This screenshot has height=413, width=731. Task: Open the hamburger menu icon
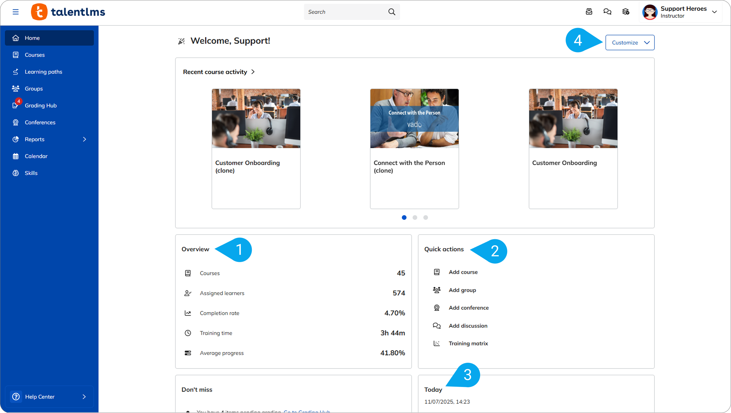pos(16,12)
